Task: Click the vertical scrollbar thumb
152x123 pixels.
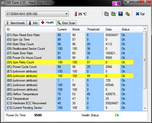Action: point(145,60)
